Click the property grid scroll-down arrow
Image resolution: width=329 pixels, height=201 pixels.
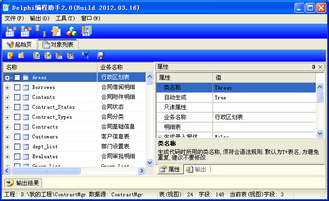320,133
